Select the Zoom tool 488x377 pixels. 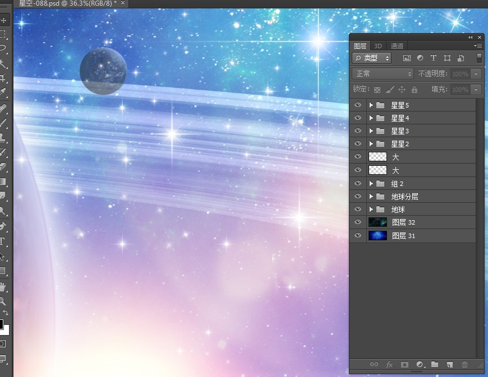tap(3, 301)
